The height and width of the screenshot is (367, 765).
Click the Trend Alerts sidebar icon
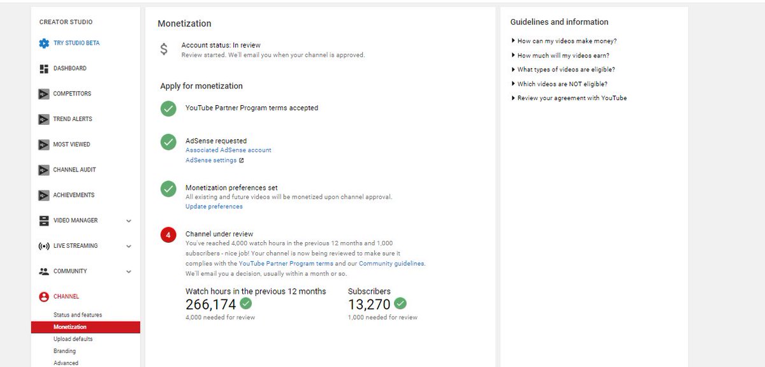(44, 119)
